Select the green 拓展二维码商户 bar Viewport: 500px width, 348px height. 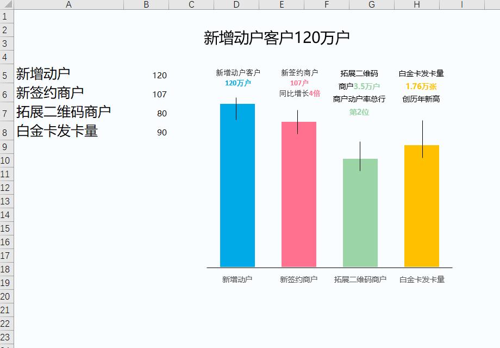coord(360,213)
